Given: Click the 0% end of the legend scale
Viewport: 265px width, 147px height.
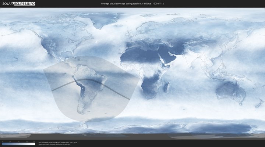Looking at the screenshot, I should click(2, 144).
